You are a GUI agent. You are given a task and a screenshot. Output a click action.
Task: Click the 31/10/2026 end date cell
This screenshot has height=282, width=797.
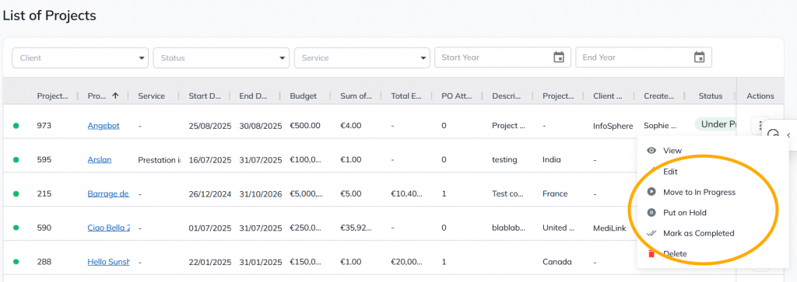261,193
